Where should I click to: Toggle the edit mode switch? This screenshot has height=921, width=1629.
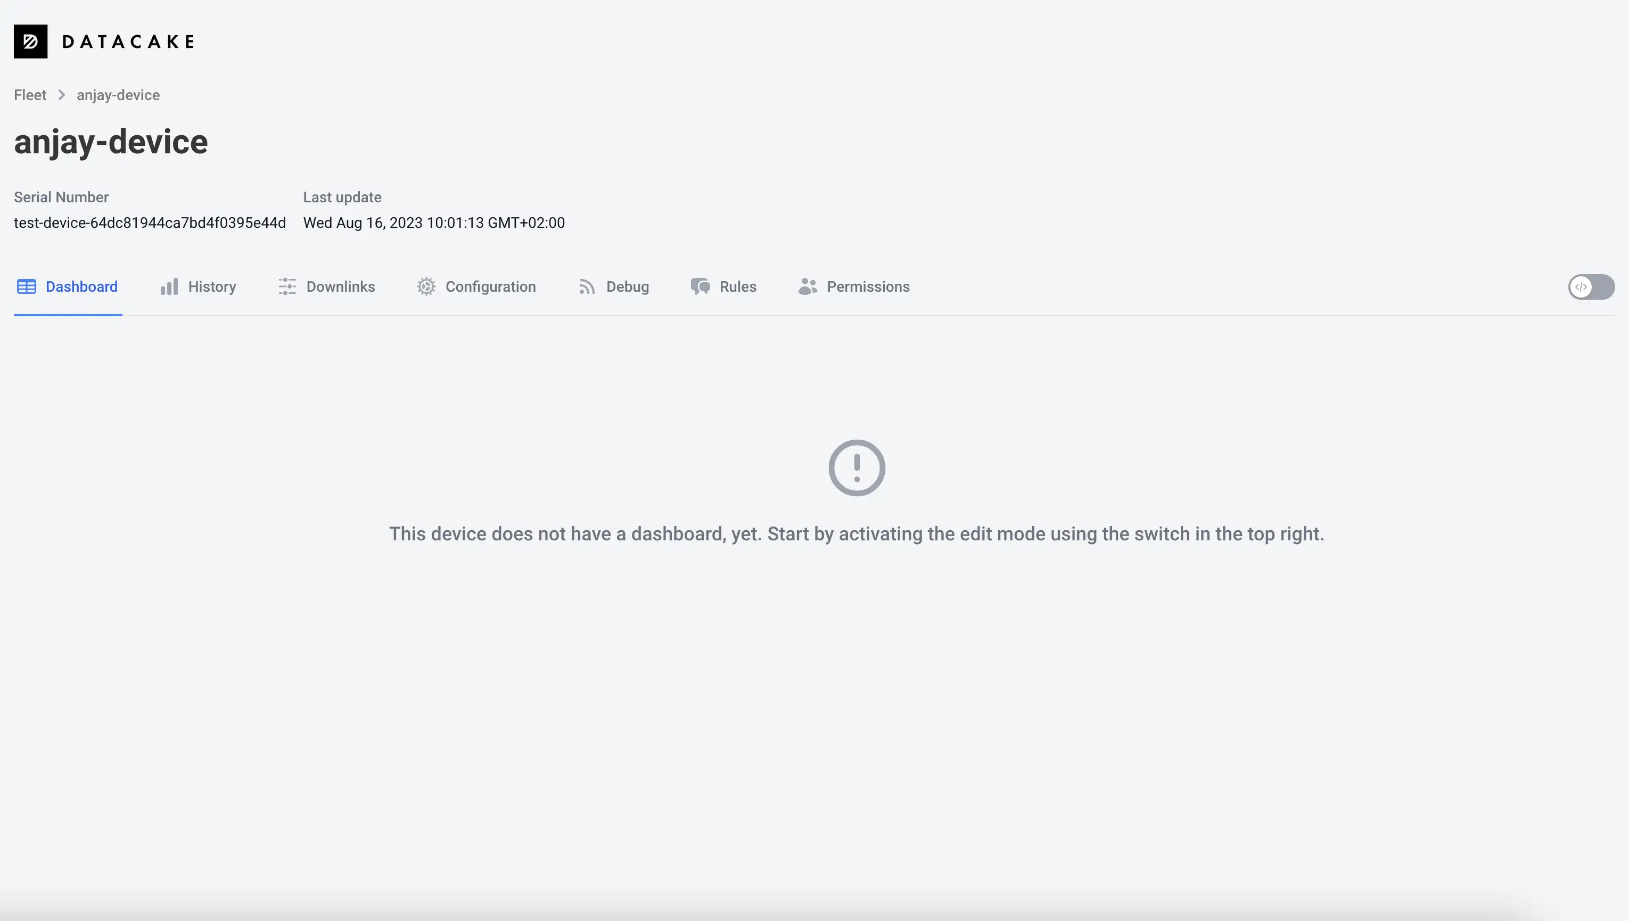(1591, 286)
